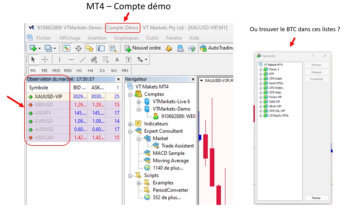346x209 pixels.
Task: Select the Crosshair tool
Action: 45,59
